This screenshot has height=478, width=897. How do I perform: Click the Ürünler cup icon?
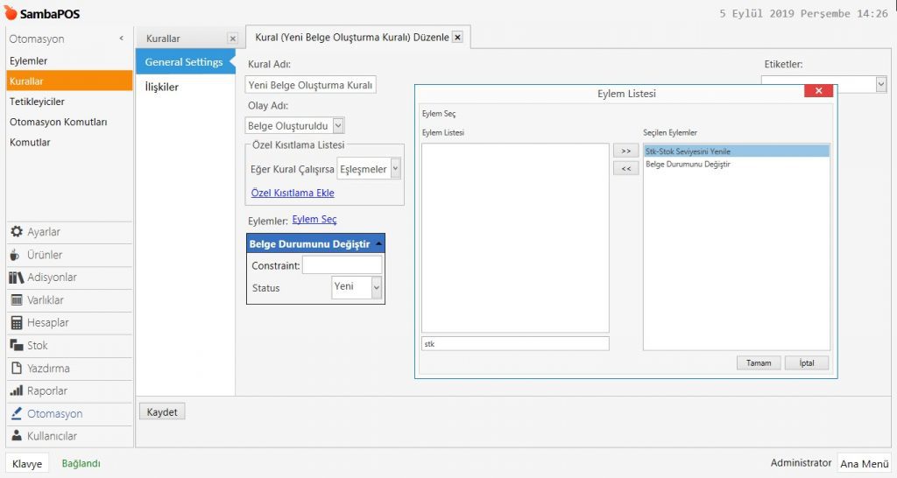tap(16, 255)
